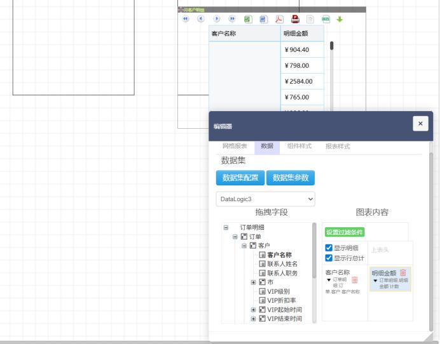440x344 pixels.
Task: Click the field tree vertical scrollbar
Action: point(314,250)
